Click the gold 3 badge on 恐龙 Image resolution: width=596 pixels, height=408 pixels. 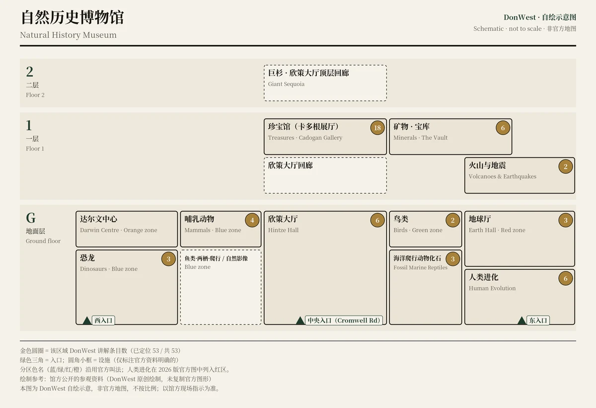[x=168, y=259]
